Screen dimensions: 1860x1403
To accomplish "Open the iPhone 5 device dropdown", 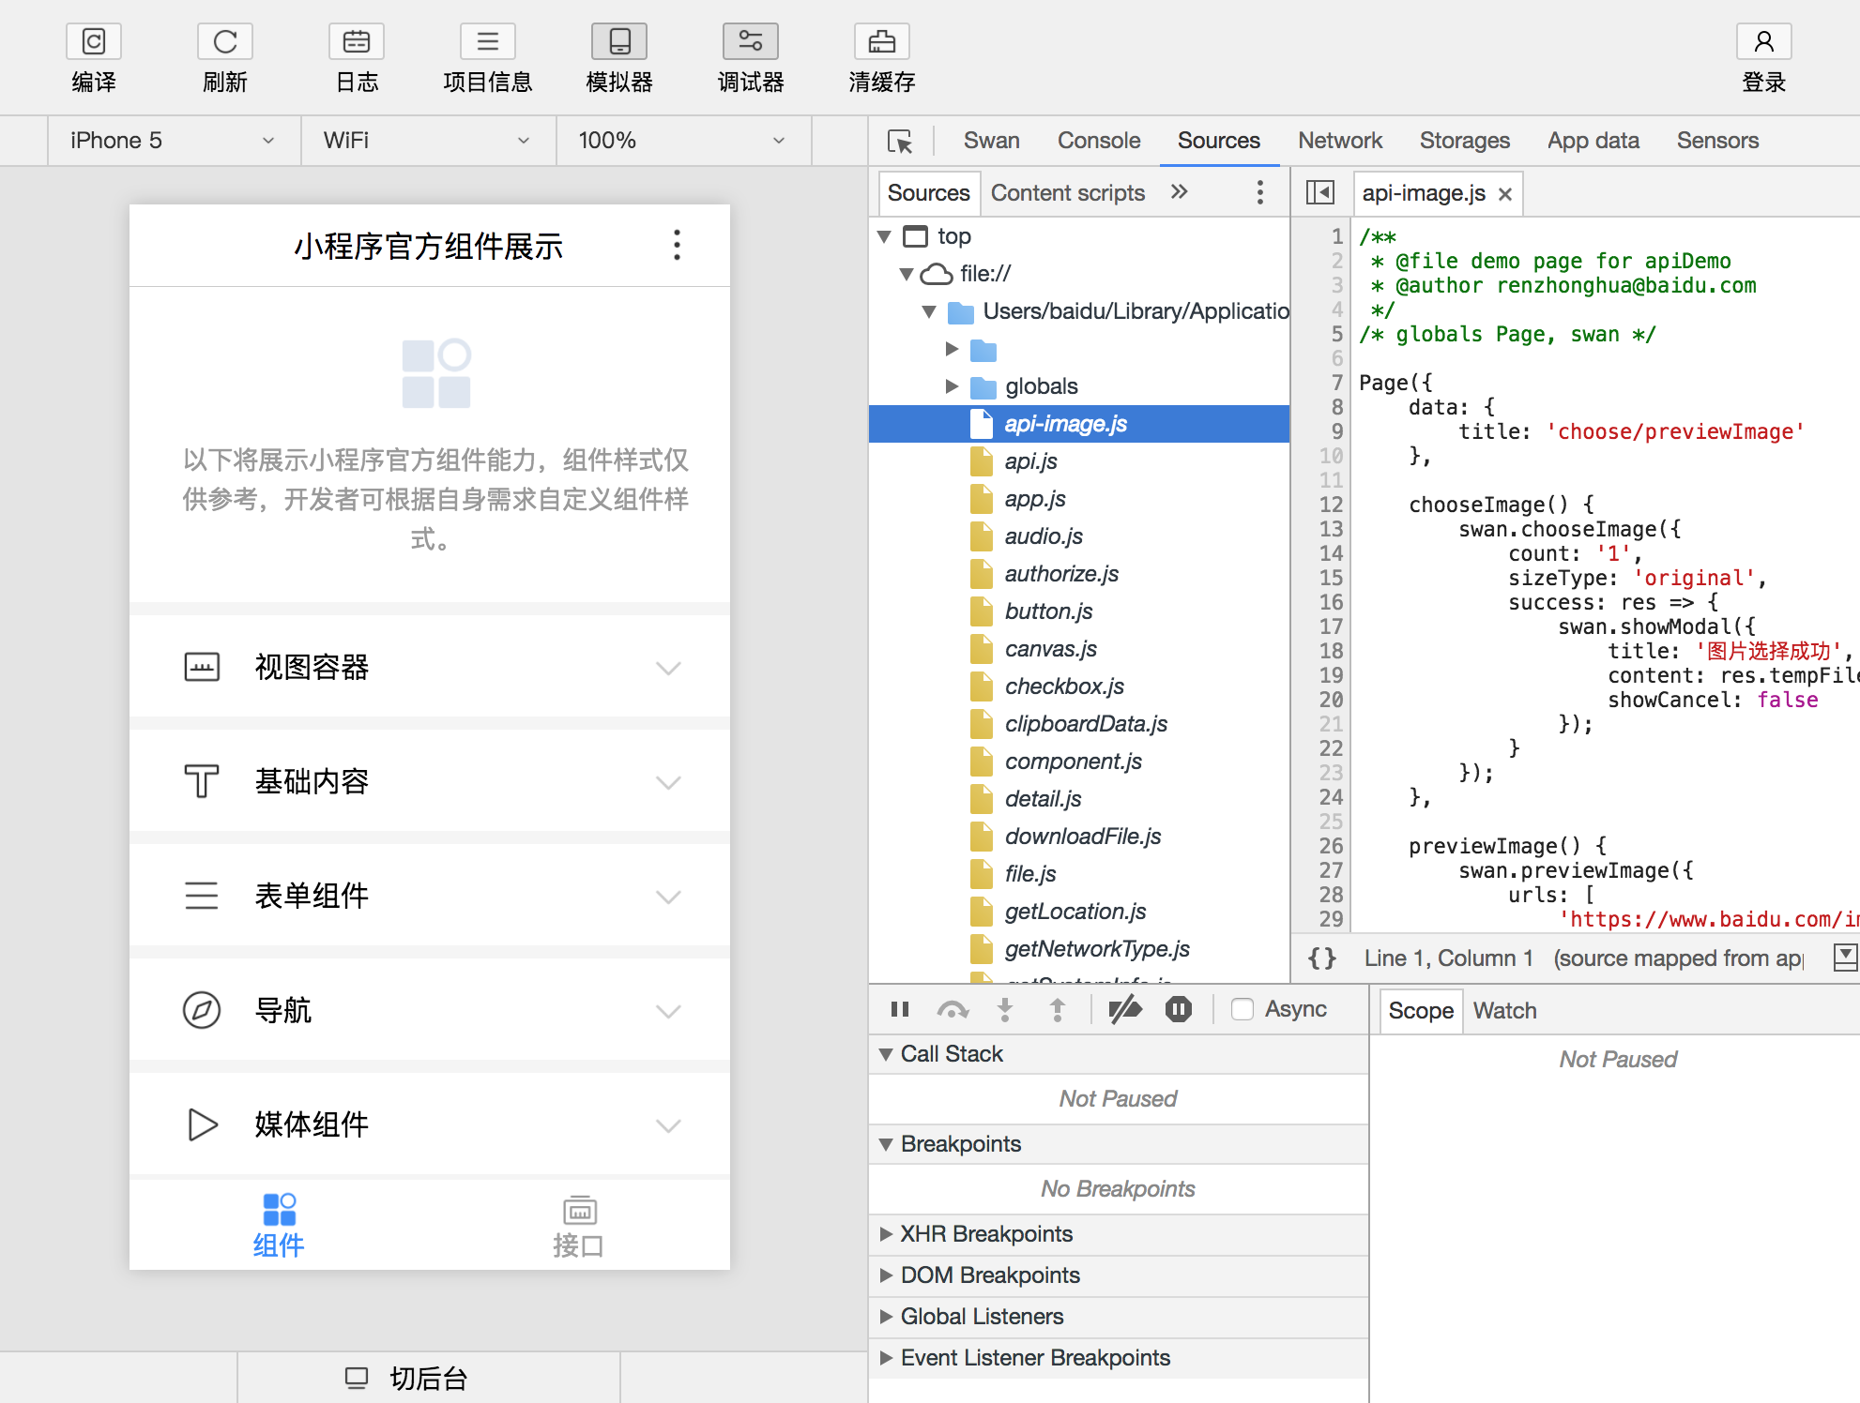I will (175, 141).
